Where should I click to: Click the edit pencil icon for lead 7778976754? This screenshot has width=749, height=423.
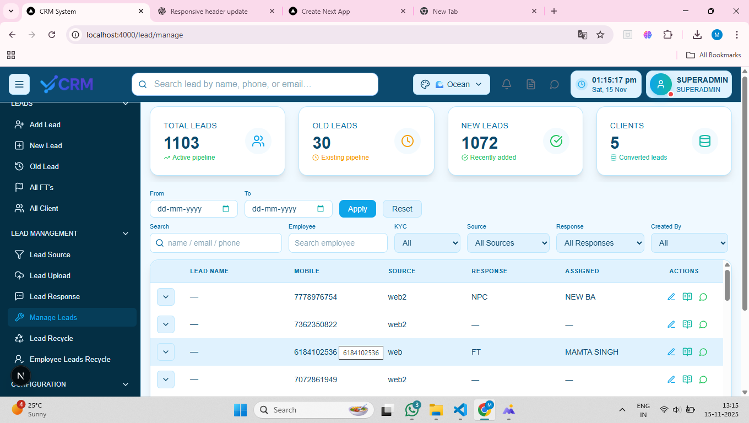pos(671,297)
